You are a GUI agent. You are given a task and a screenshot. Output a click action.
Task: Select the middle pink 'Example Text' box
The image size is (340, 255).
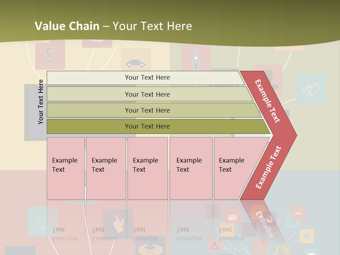click(x=147, y=168)
